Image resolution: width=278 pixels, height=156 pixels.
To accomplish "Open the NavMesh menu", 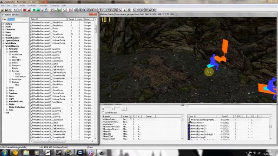I will (32, 6).
